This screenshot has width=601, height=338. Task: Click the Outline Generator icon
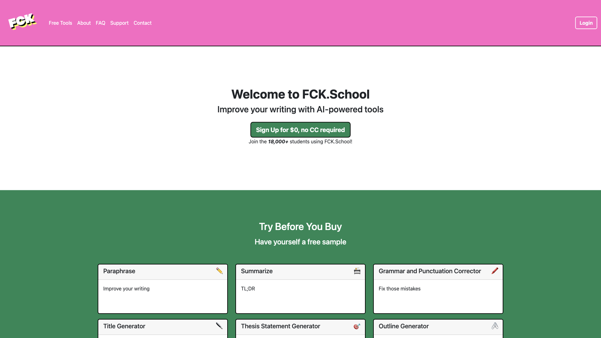pos(495,326)
